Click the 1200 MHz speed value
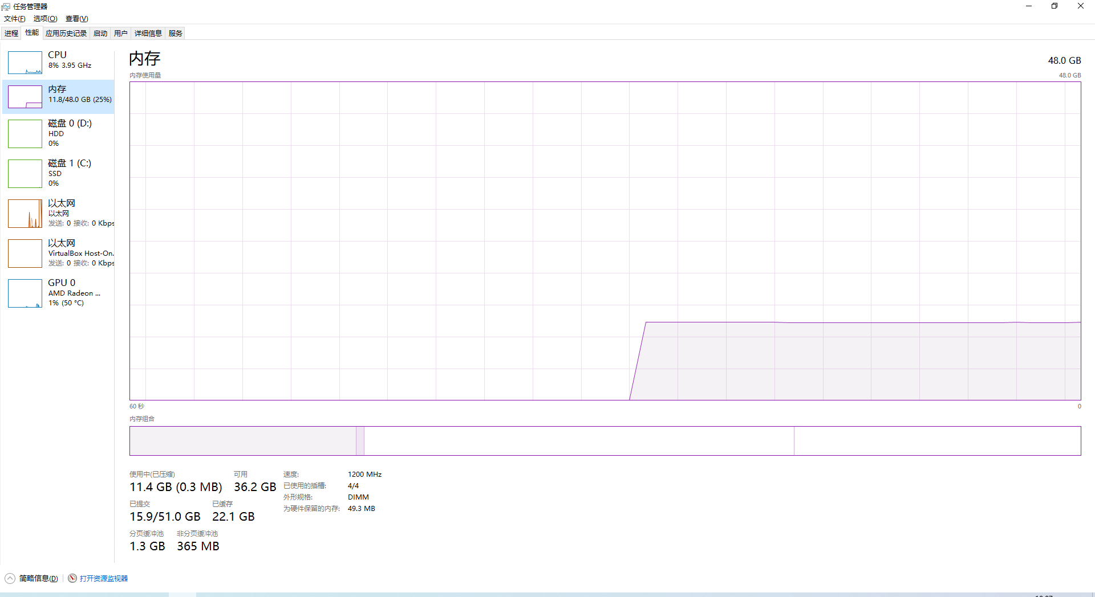 pyautogui.click(x=364, y=475)
